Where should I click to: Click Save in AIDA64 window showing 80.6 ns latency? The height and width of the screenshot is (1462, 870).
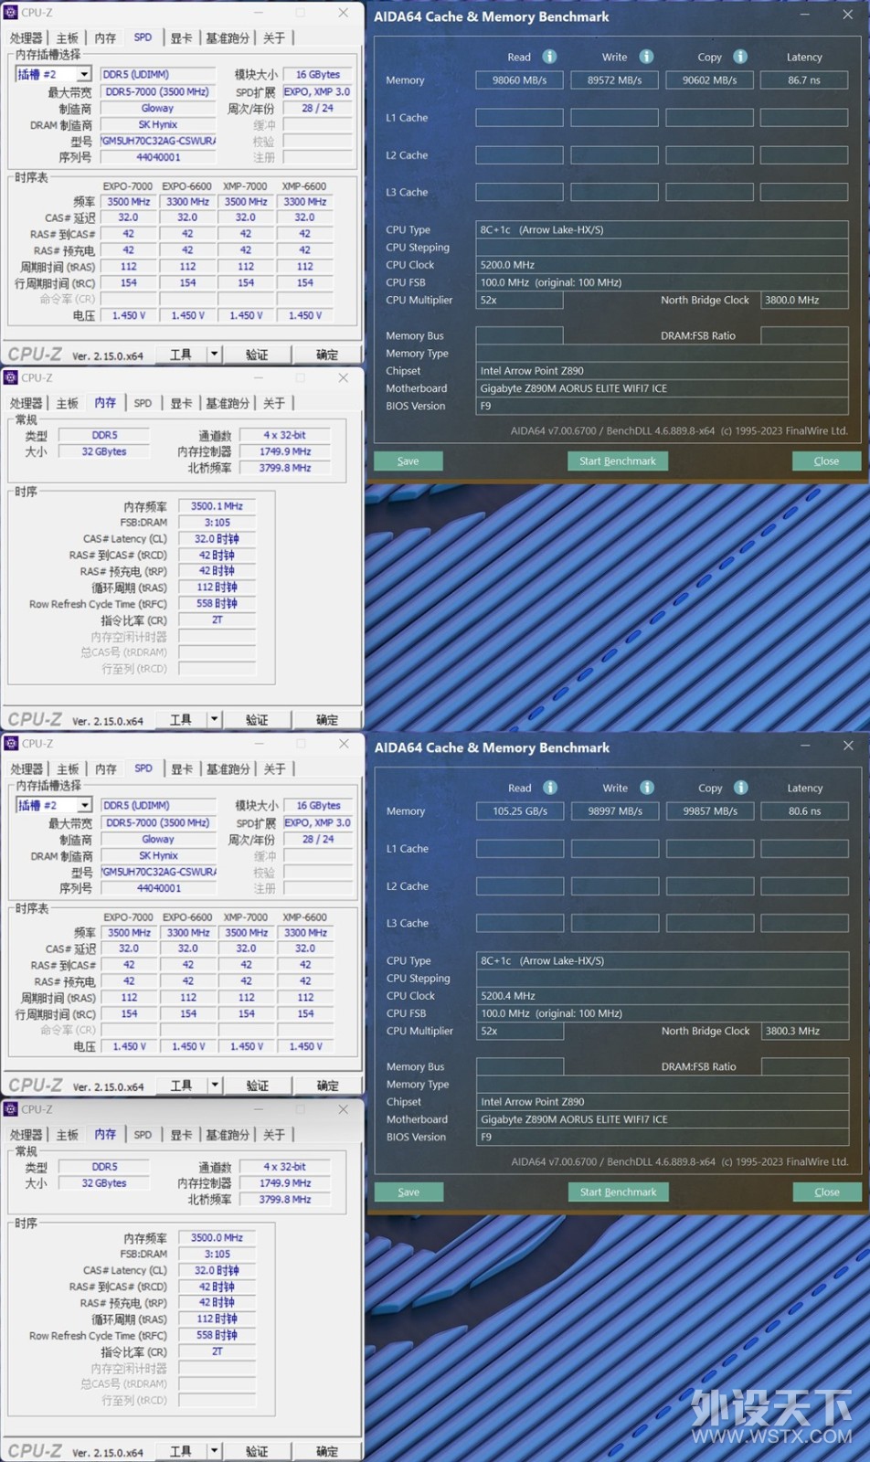[409, 1192]
